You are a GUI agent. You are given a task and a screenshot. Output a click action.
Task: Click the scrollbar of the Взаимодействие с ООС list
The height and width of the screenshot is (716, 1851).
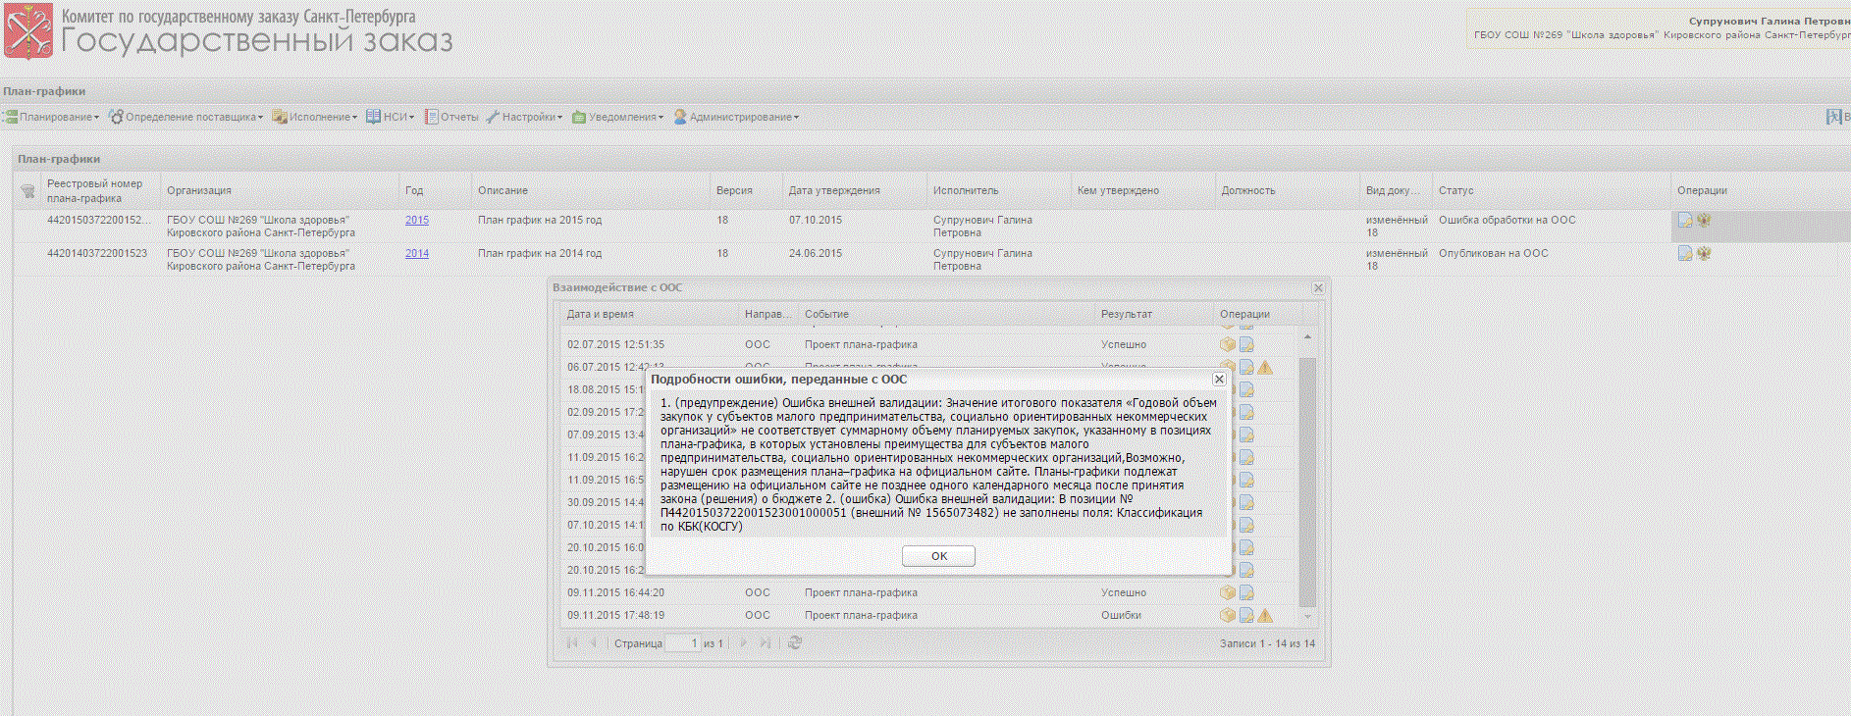(1307, 481)
